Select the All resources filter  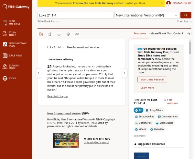pyautogui.click(x=138, y=110)
